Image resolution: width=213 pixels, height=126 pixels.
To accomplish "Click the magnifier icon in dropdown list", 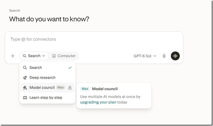I will tap(25, 68).
